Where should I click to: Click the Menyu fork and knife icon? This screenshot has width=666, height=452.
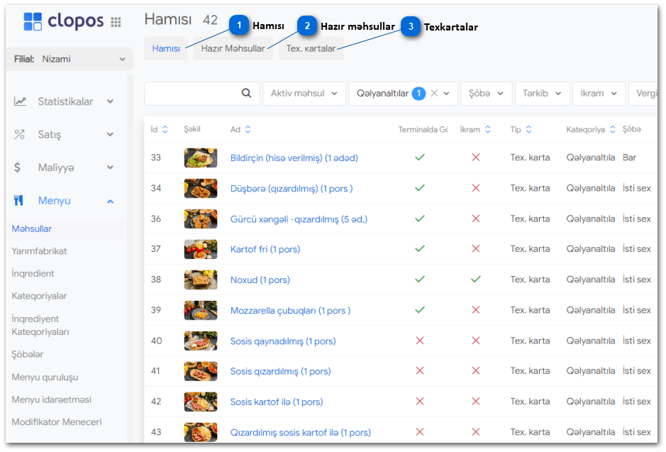coord(18,201)
